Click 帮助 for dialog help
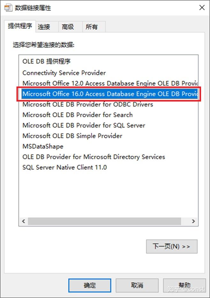Screen dimensions: 210x298 pos(184,285)
